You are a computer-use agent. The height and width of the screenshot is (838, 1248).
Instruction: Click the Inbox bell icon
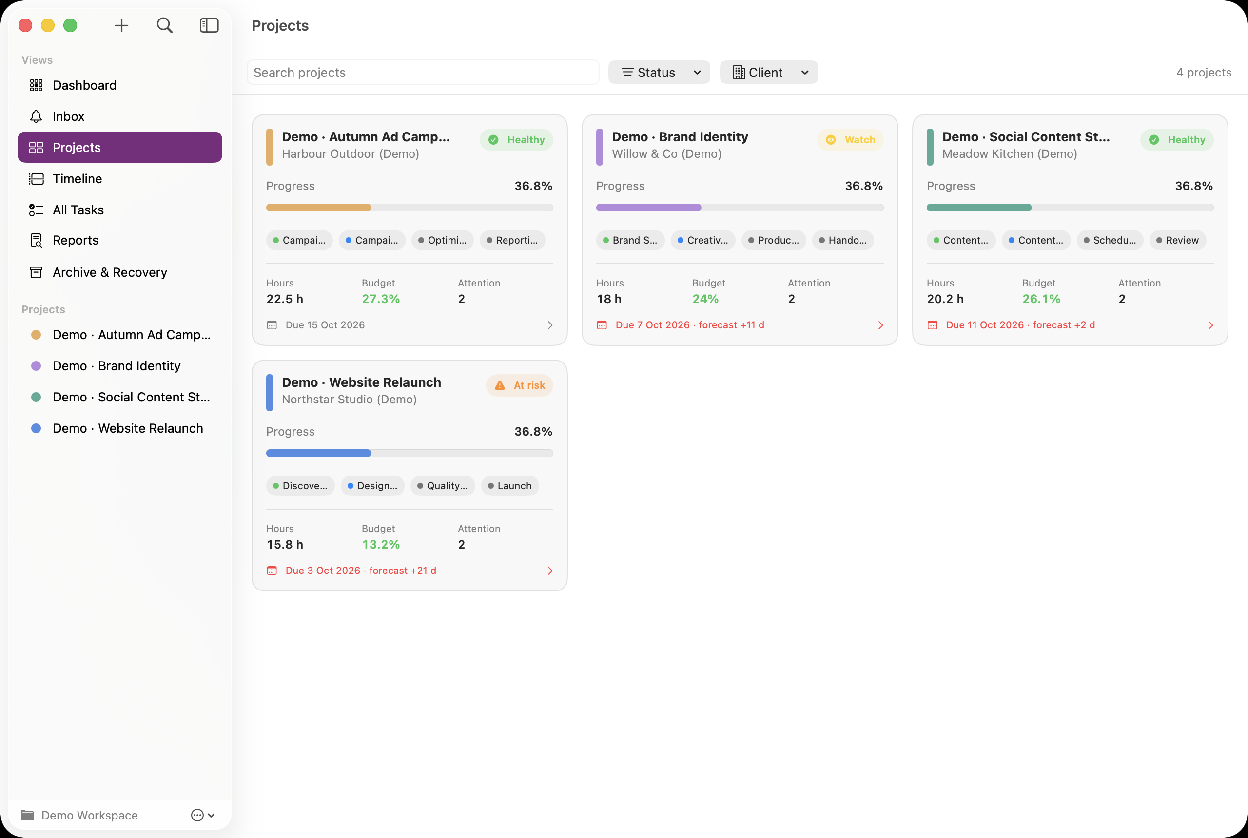click(x=36, y=116)
